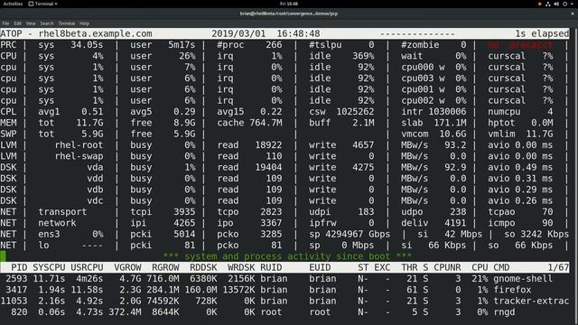Click vda read value 19404
Image resolution: width=578 pixels, height=325 pixels.
(x=268, y=167)
